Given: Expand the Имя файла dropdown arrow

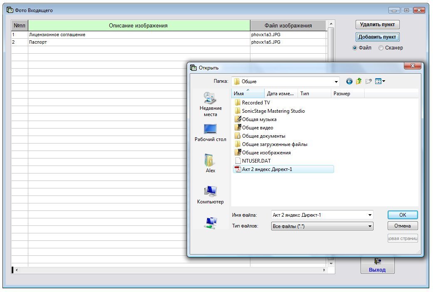Looking at the screenshot, I should (x=370, y=215).
